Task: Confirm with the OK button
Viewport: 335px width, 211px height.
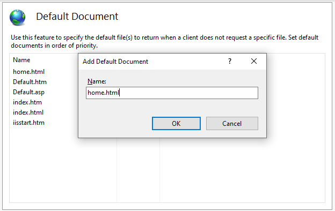Action: click(176, 123)
